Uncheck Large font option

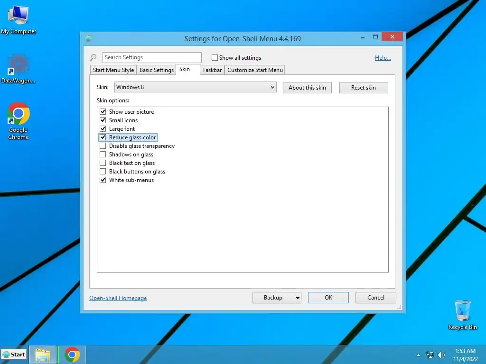click(103, 129)
